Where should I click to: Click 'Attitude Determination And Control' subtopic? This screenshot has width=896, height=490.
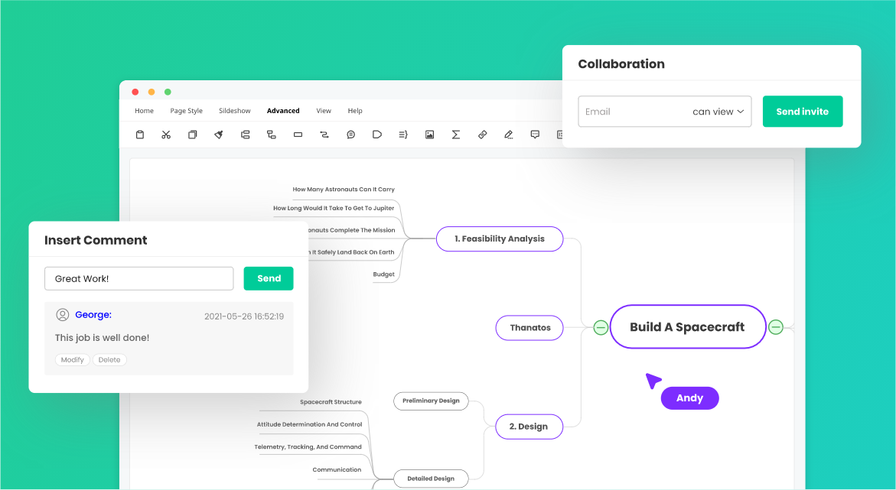pos(310,424)
